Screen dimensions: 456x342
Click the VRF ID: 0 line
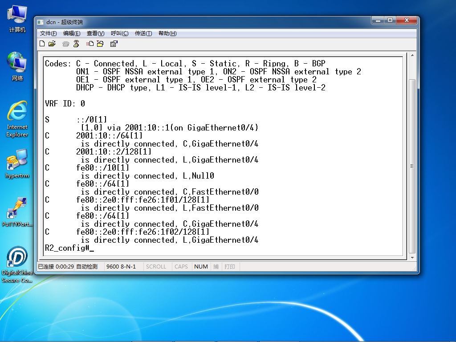[65, 104]
